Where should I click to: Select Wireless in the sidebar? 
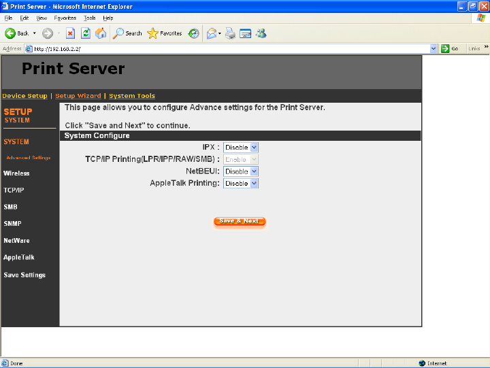coord(16,173)
